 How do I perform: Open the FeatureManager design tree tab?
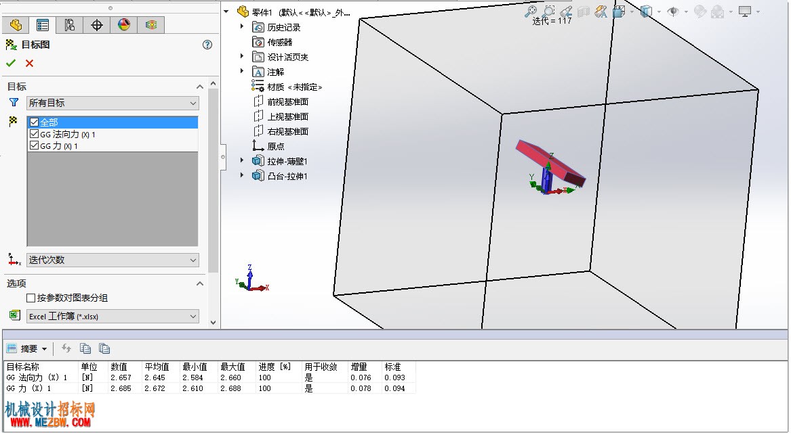click(16, 24)
